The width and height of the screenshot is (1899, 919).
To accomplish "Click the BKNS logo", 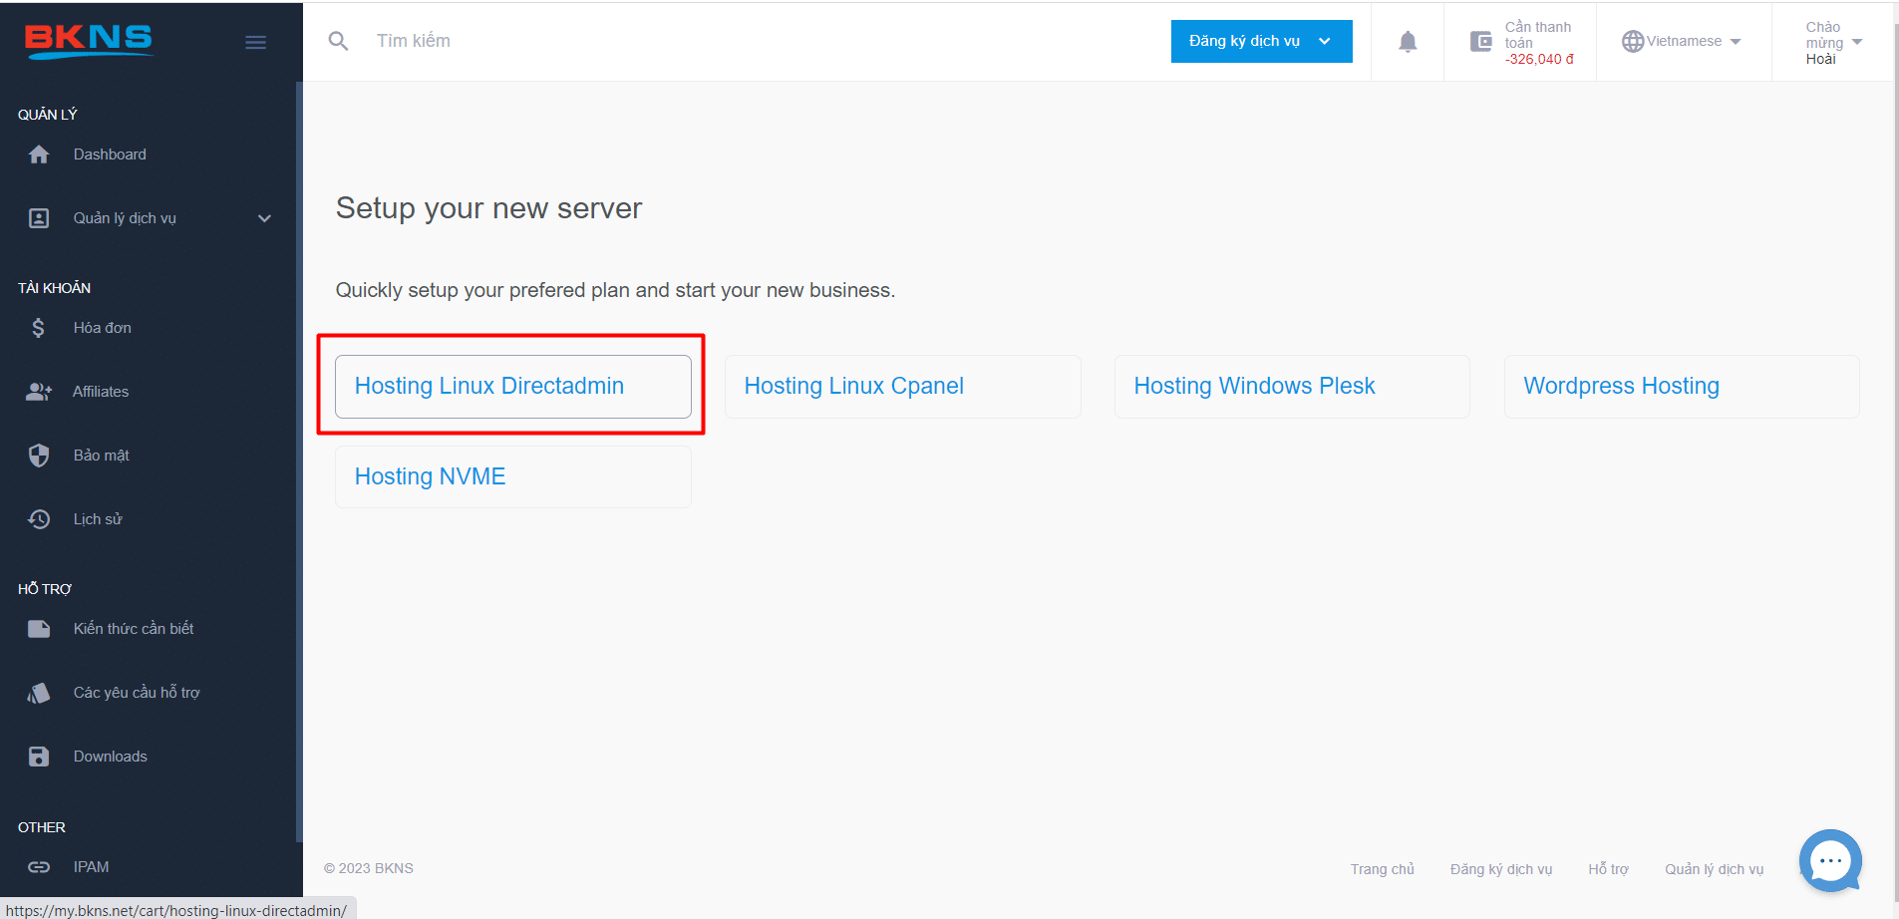I will 89,41.
